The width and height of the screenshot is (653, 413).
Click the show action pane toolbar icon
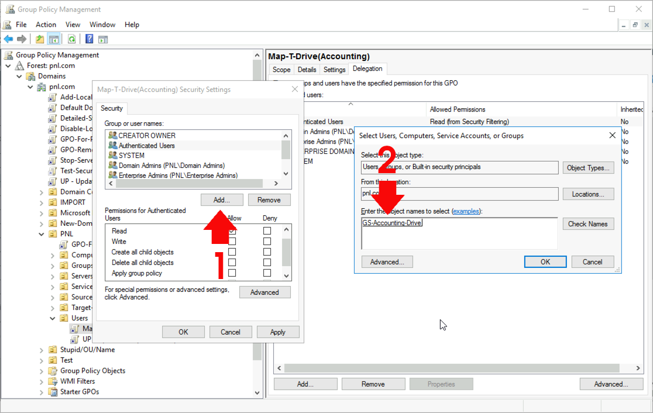tap(103, 39)
